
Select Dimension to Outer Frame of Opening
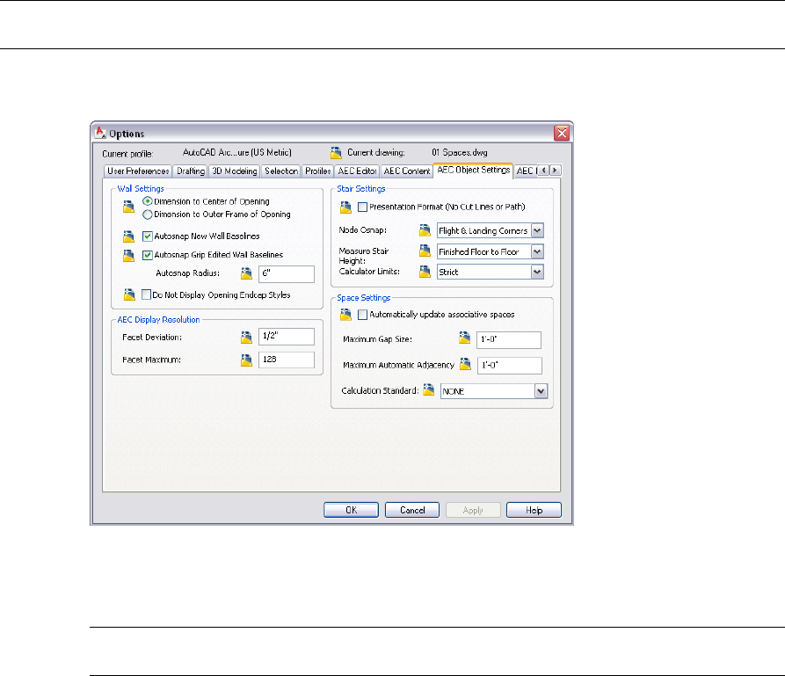click(x=147, y=214)
